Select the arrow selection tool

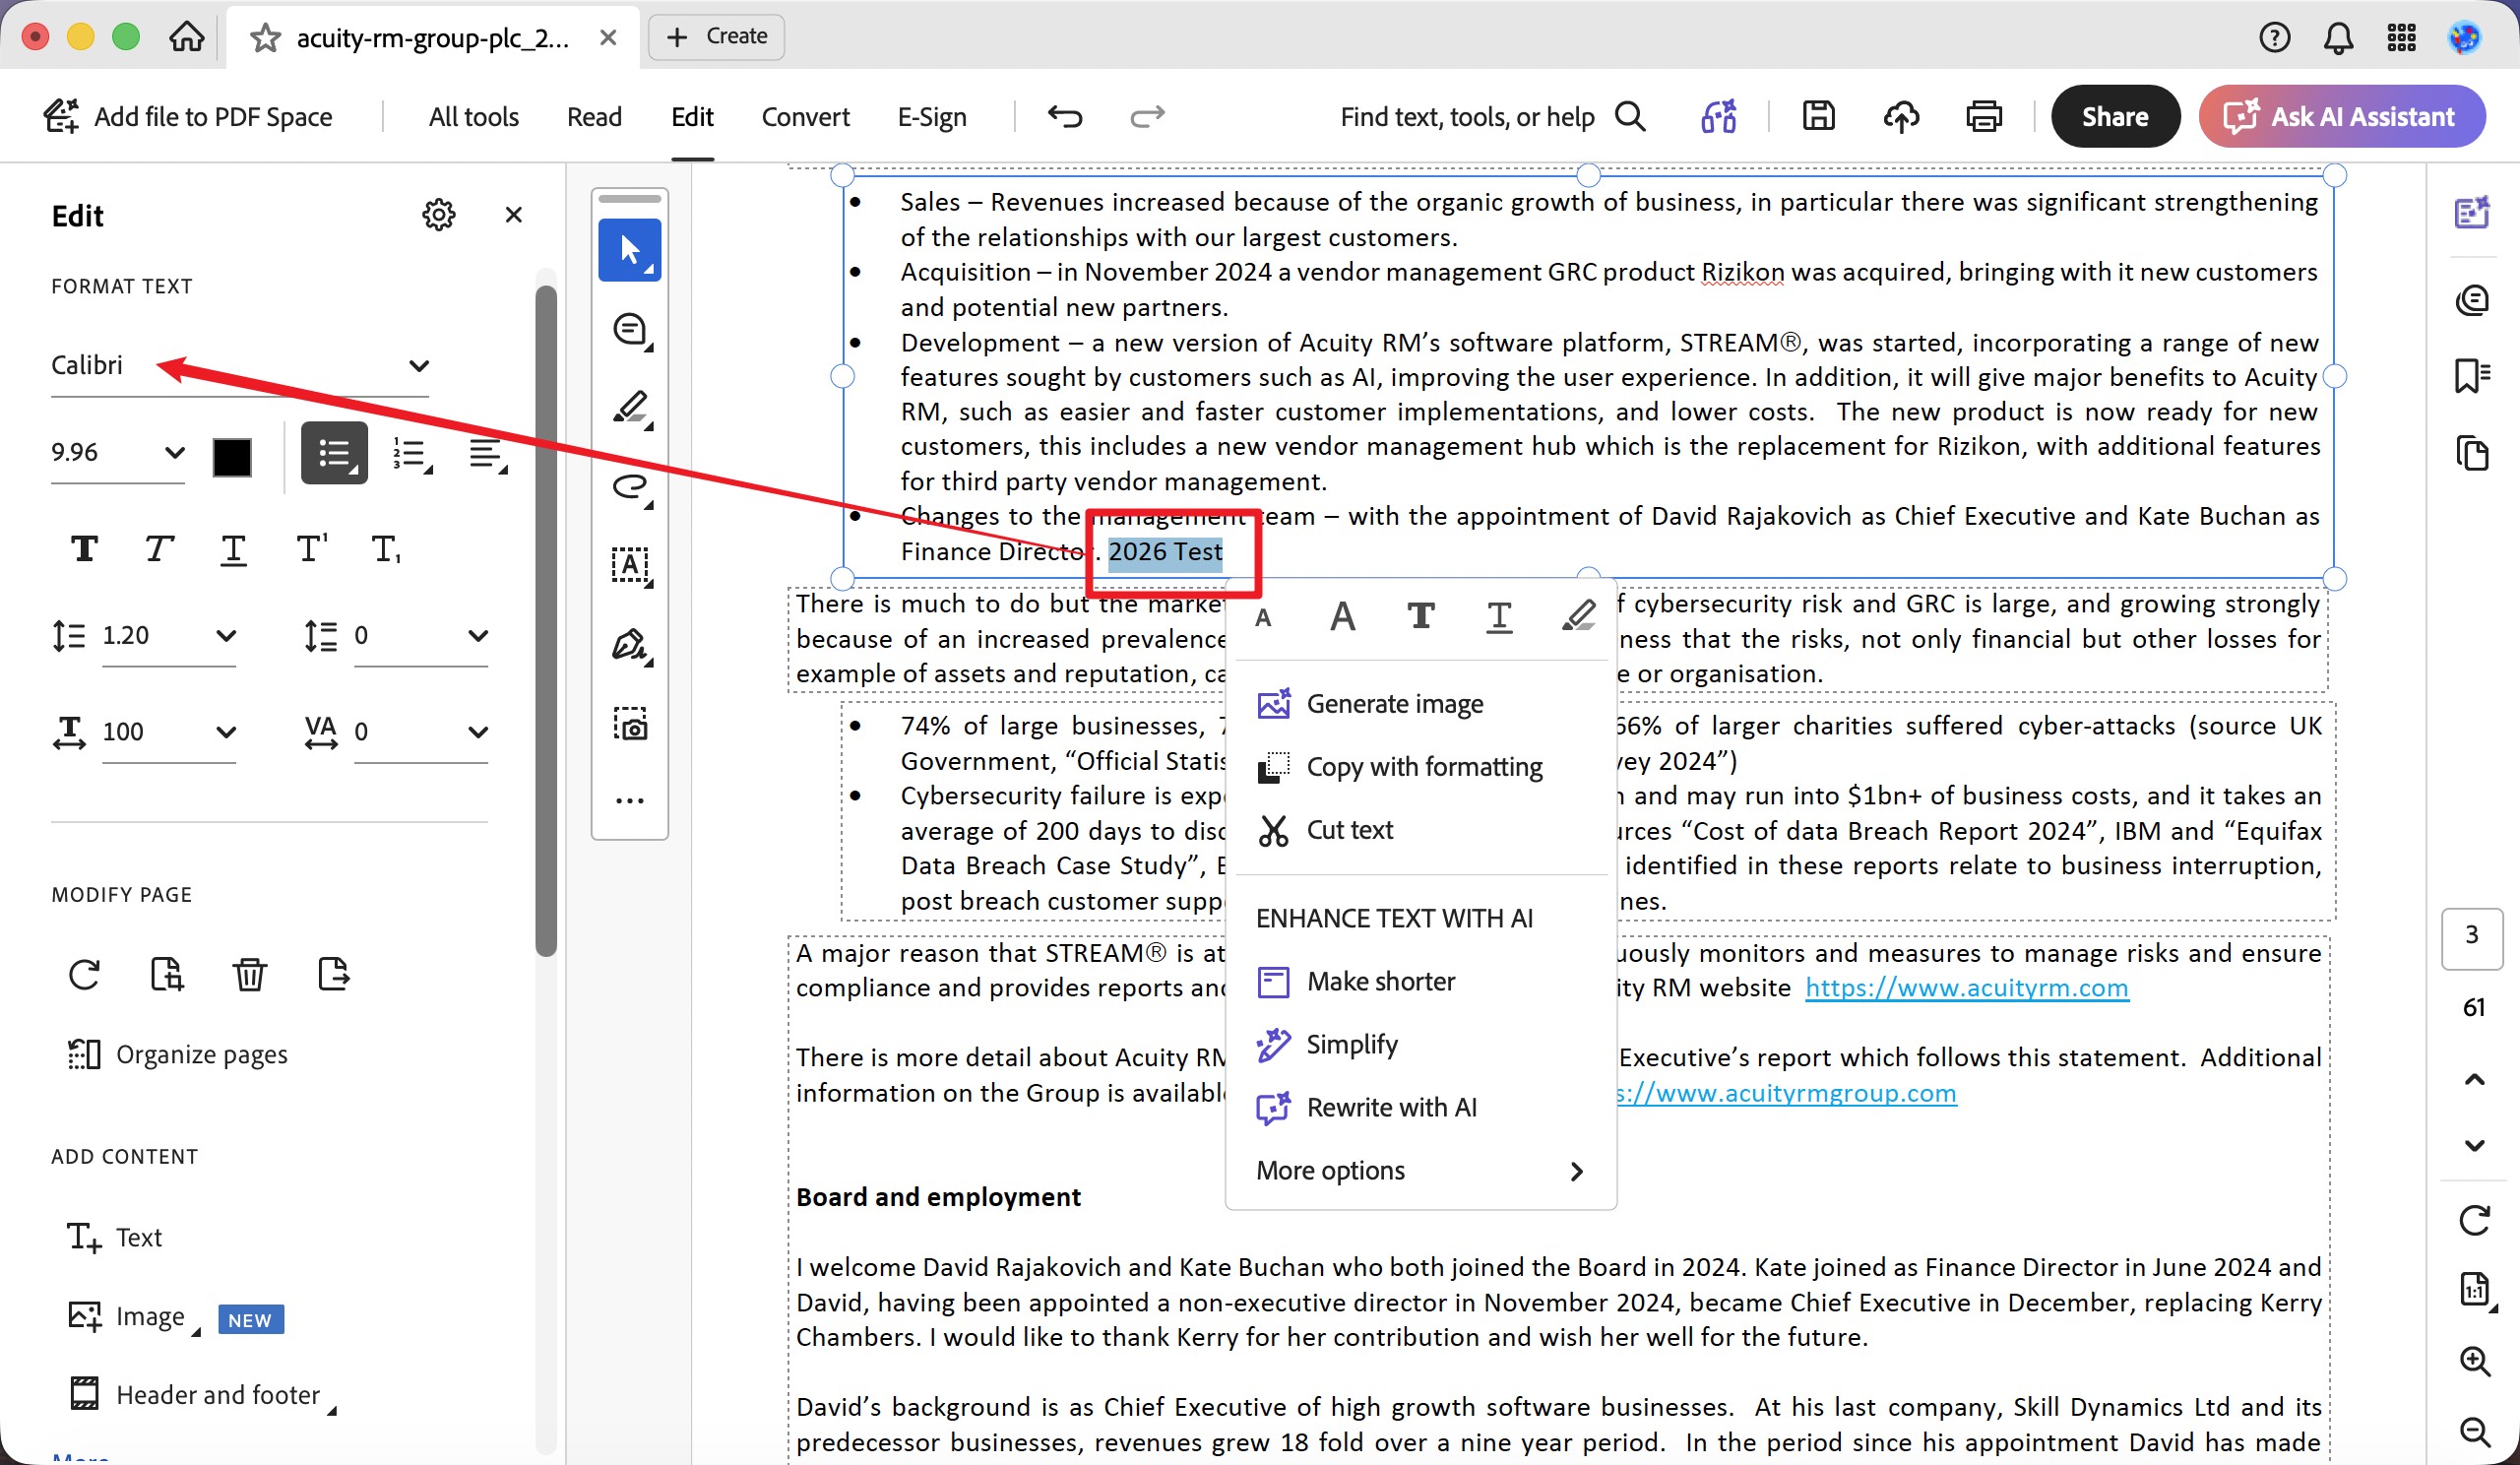pos(629,249)
